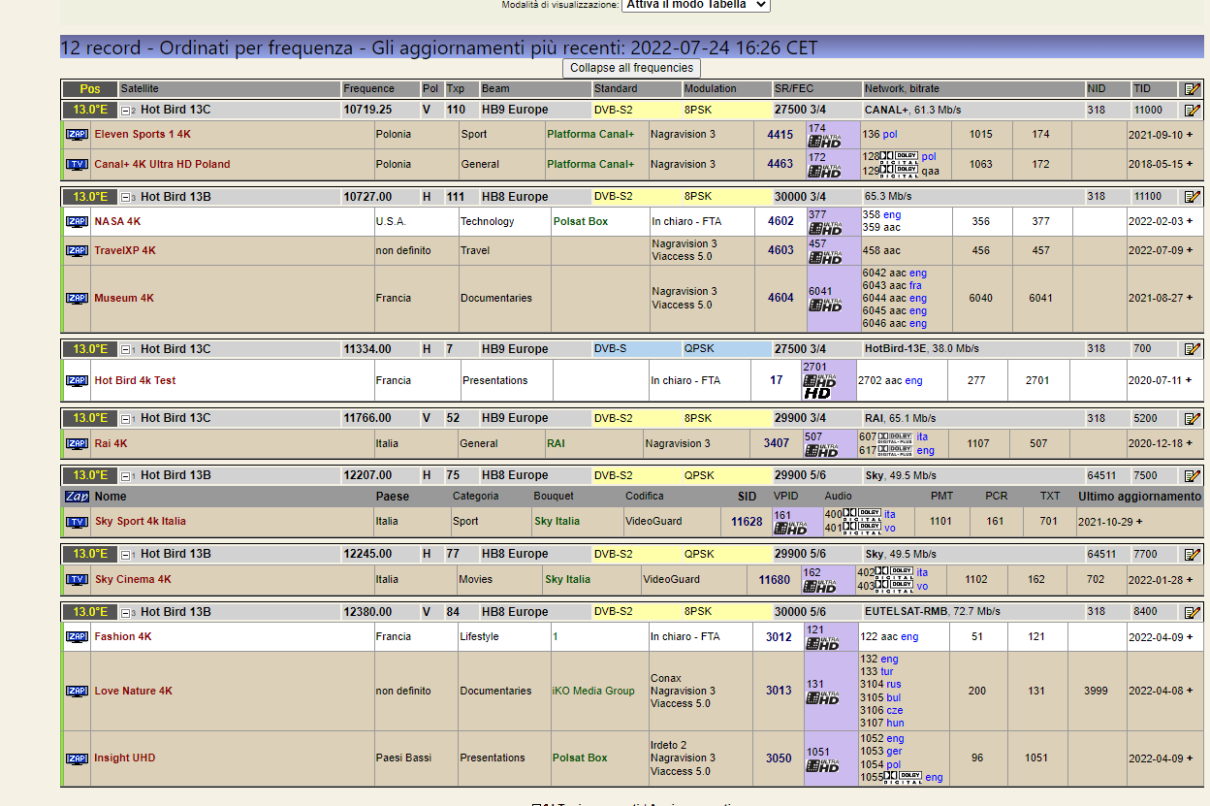Screen dimensions: 1210x806
Task: Click the 'pol' audio language in the Eleven Sports row
Action: 890,135
